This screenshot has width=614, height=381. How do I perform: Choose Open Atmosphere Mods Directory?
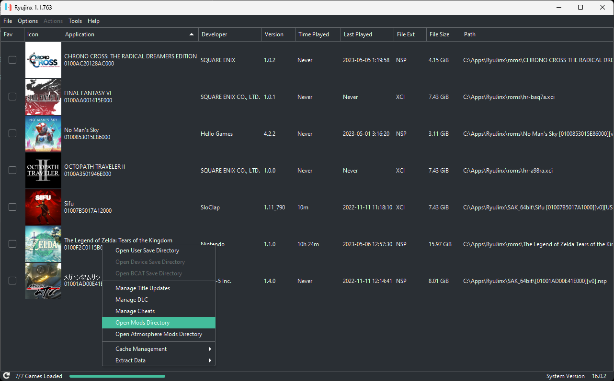tap(159, 334)
